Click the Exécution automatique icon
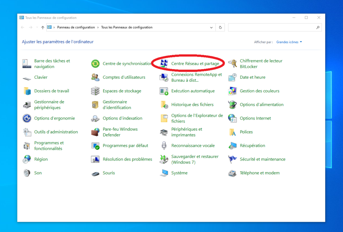 [164, 91]
